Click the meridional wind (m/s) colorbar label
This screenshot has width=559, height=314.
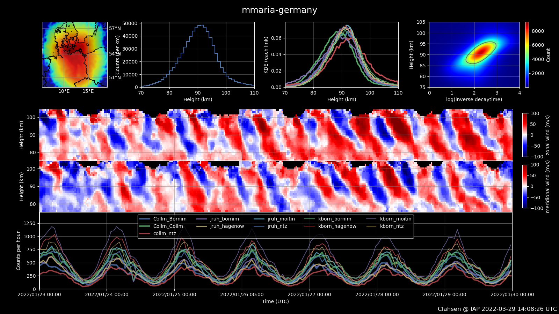(548, 187)
